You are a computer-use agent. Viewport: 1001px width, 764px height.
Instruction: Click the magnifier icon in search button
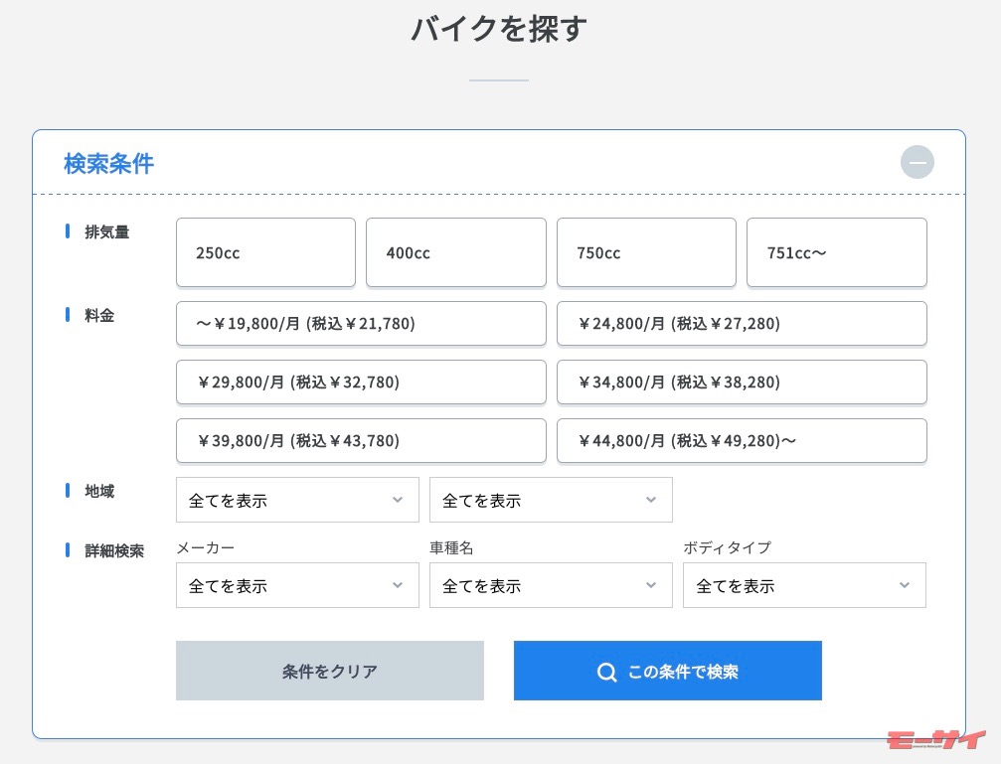(606, 672)
